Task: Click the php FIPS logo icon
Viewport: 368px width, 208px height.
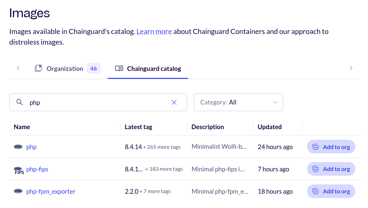Action: tap(19, 169)
